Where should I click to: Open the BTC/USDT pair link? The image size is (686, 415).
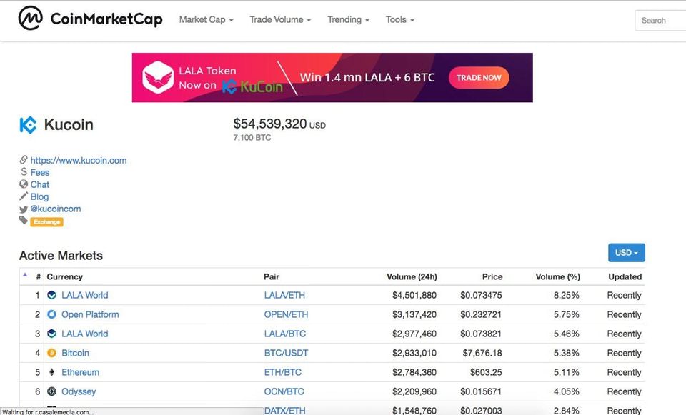(x=286, y=353)
